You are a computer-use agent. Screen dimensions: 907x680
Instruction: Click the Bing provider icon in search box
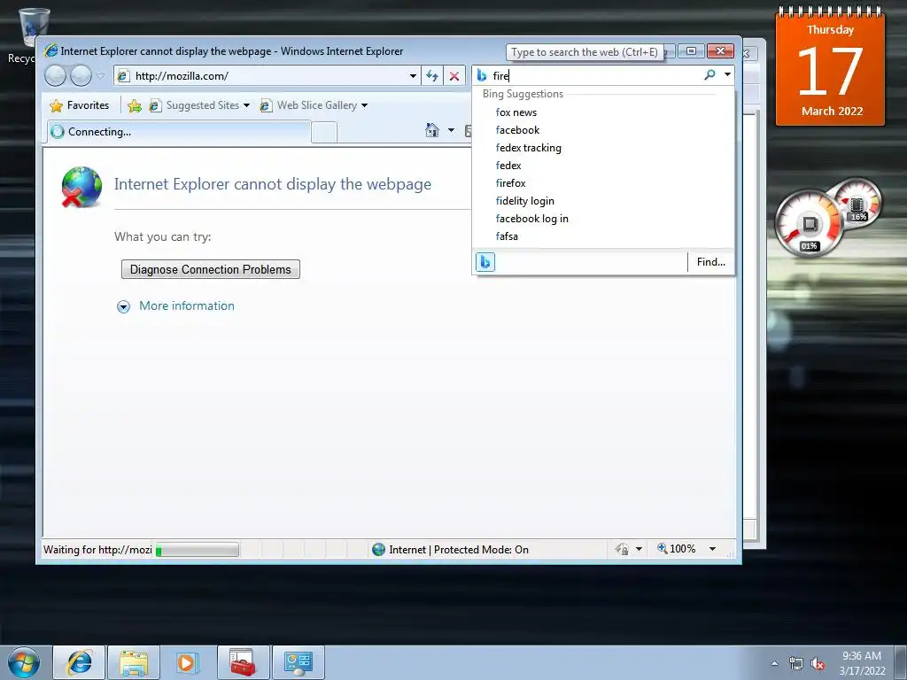point(482,76)
